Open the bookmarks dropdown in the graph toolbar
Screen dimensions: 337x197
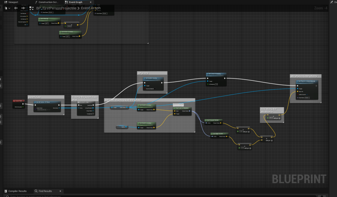[x=7, y=8]
